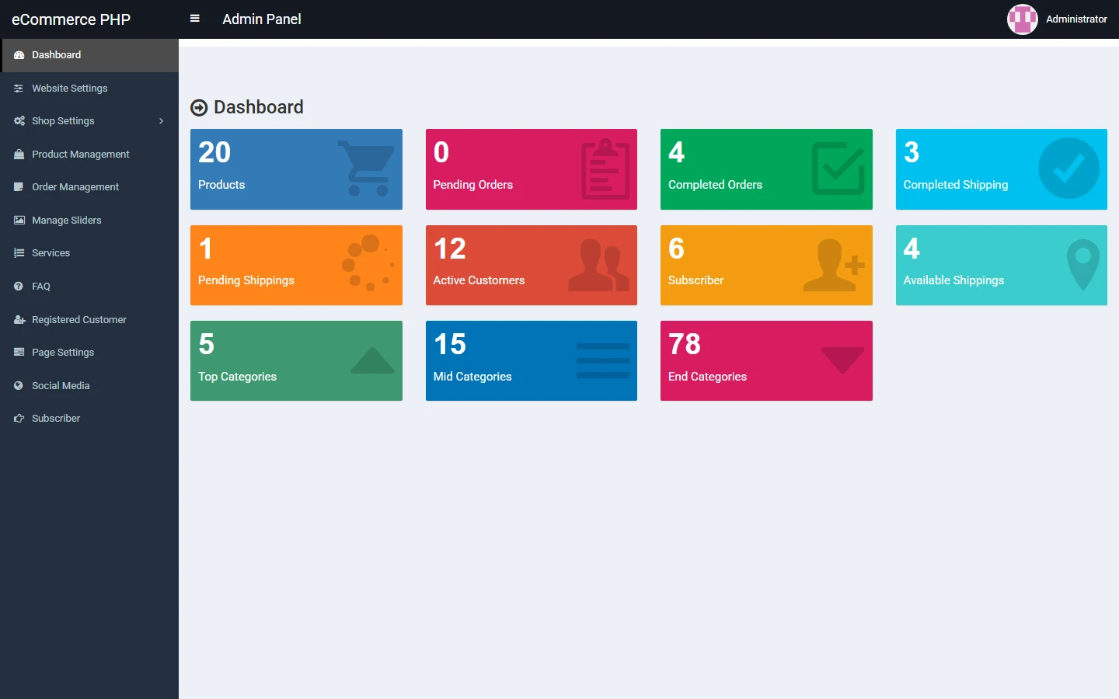Toggle the sidebar with the hamburger icon

click(195, 19)
